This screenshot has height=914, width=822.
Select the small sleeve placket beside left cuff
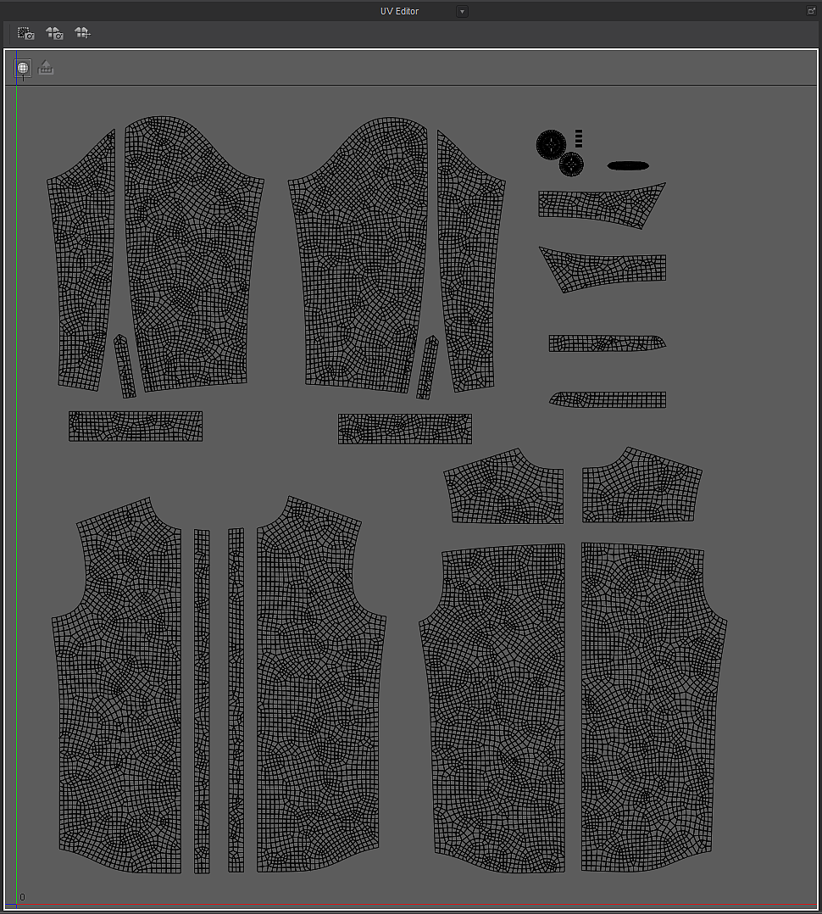coord(124,366)
